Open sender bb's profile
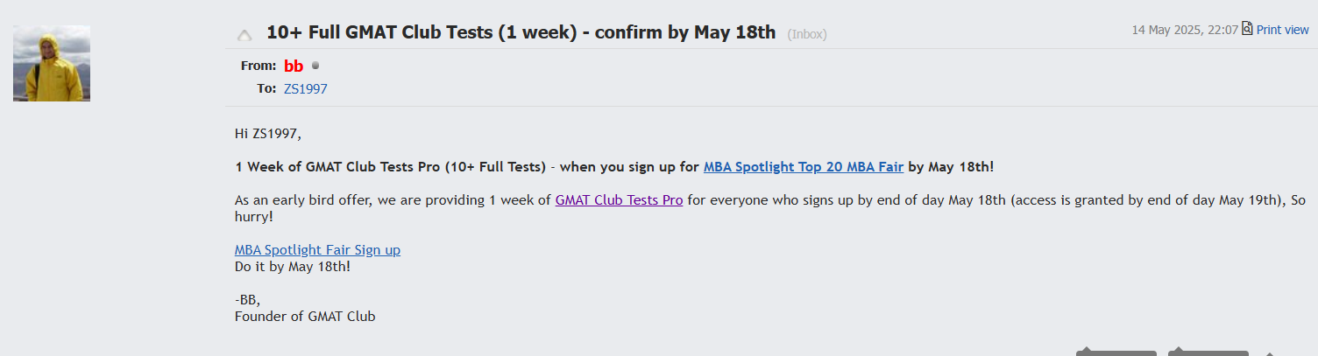Image resolution: width=1318 pixels, height=356 pixels. click(293, 66)
